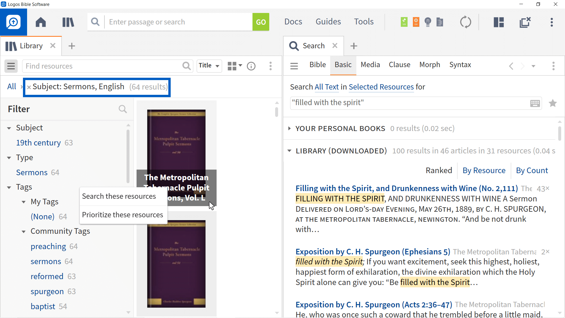Image resolution: width=565 pixels, height=318 pixels.
Task: Open the Search panel hamburger menu
Action: point(294,66)
